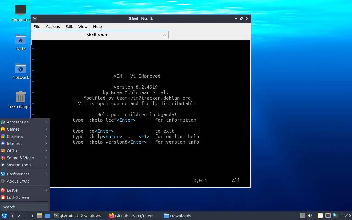Viewport: 352px width, 220px height.
Task: Click the blue show desktop panel icon
Action: [48, 216]
